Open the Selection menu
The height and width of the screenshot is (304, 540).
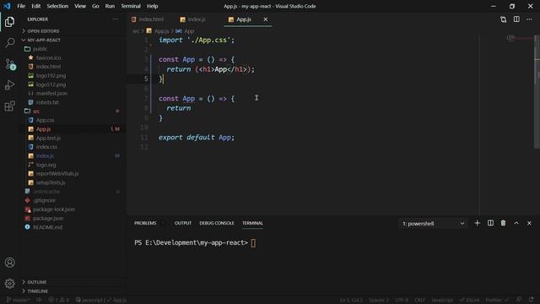coord(57,6)
